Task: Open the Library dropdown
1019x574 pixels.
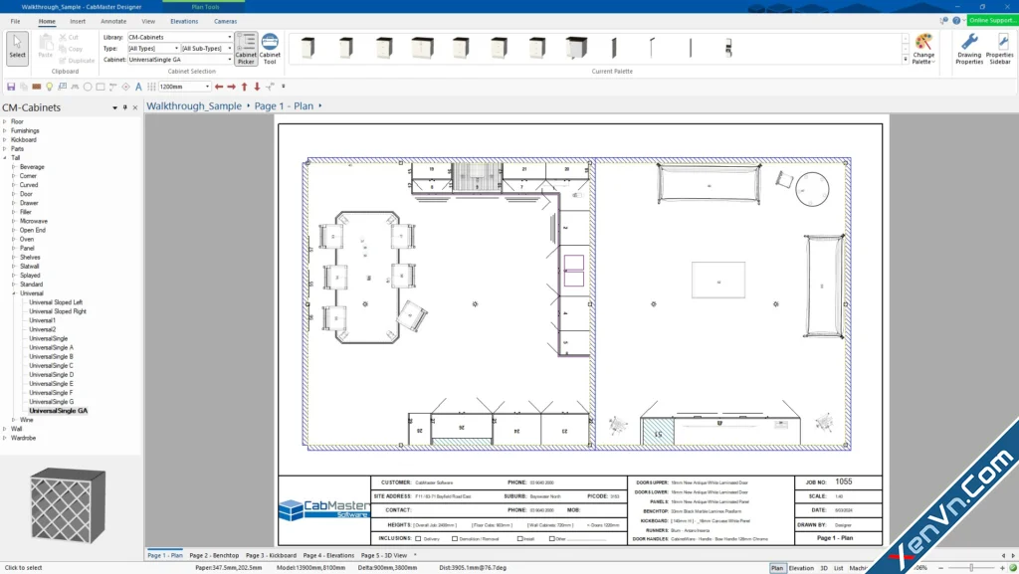Action: point(230,37)
